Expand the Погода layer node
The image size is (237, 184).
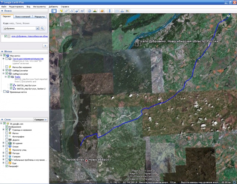pos(4,153)
